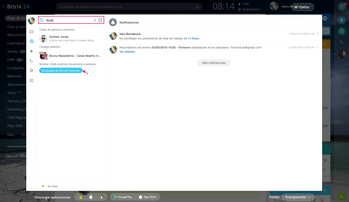
Task: Click the create new chat pencil icon
Action: [x=101, y=20]
